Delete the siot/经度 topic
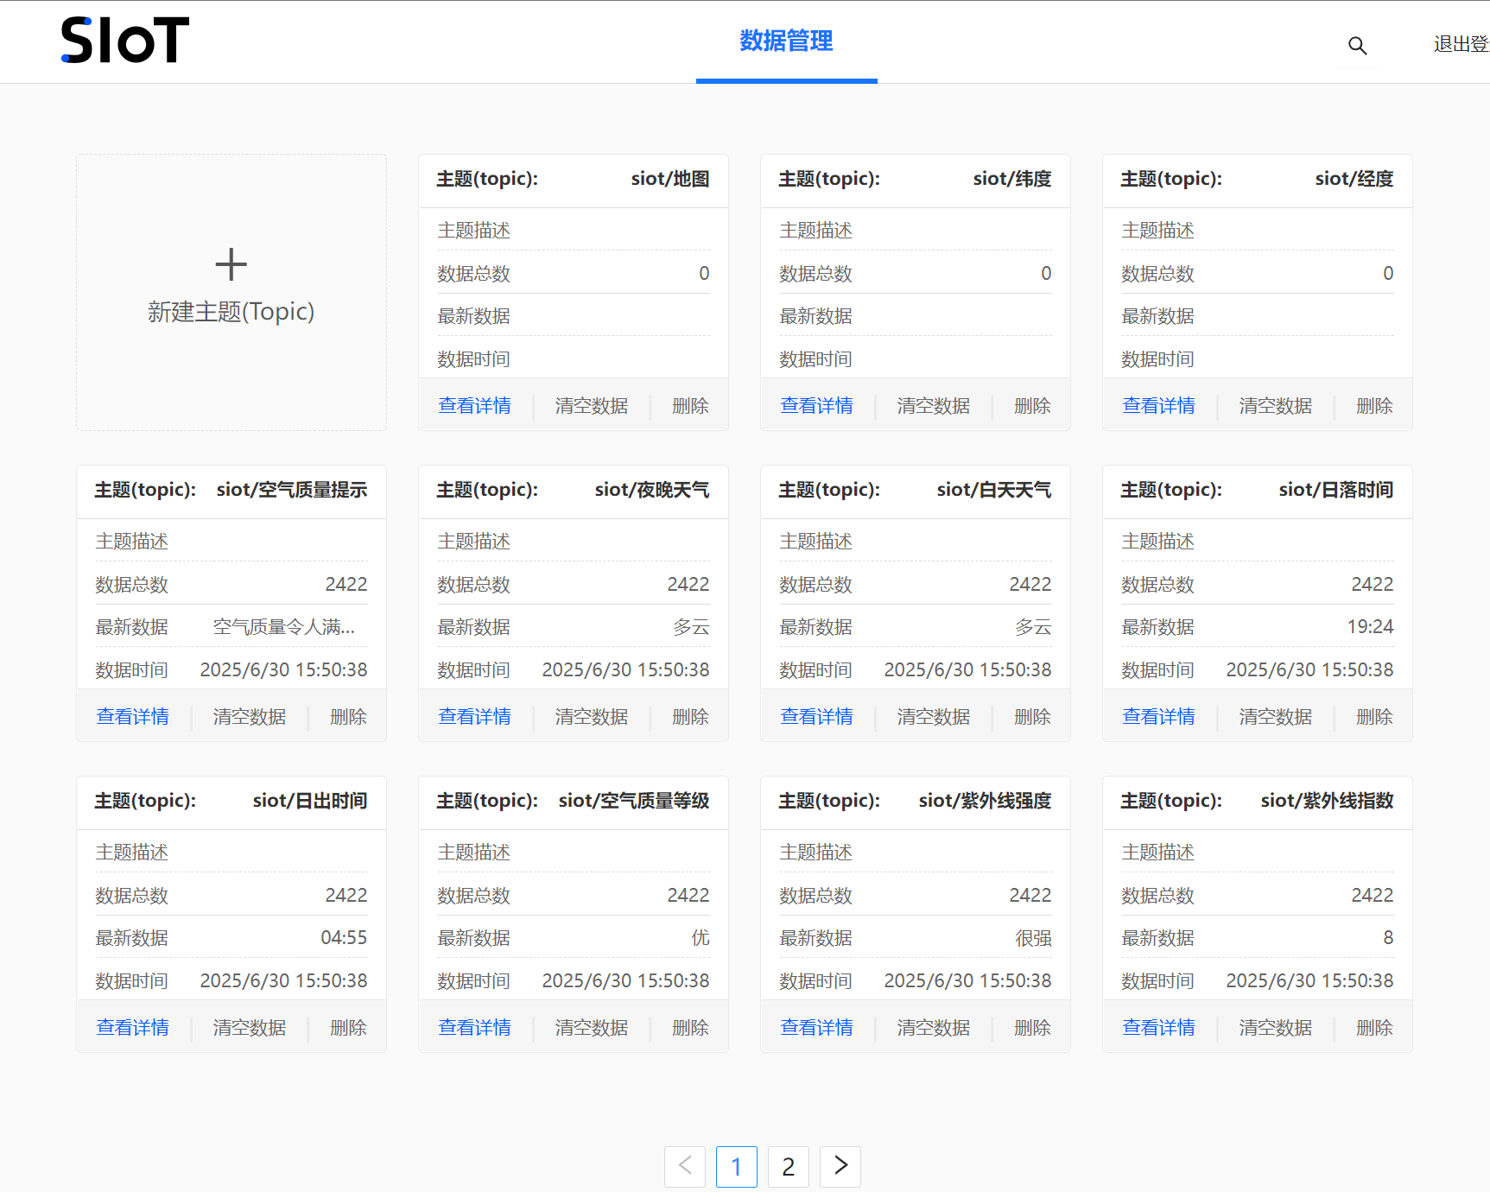Image resolution: width=1490 pixels, height=1192 pixels. (1374, 405)
